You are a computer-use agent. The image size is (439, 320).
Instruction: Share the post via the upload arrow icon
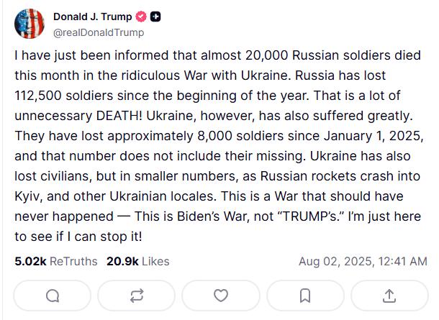pyautogui.click(x=389, y=296)
